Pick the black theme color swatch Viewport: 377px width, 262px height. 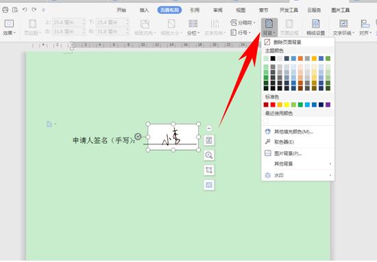(x=273, y=58)
